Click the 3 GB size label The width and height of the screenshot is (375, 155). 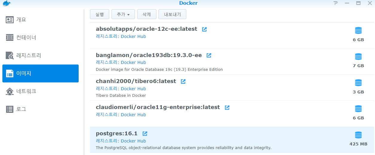[358, 92]
